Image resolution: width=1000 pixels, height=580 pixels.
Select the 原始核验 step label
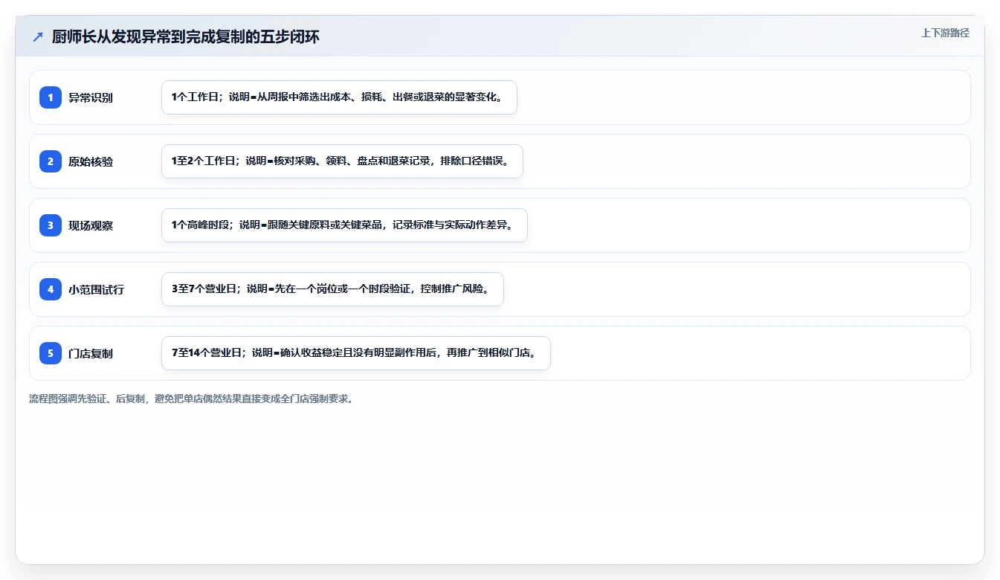pos(91,161)
